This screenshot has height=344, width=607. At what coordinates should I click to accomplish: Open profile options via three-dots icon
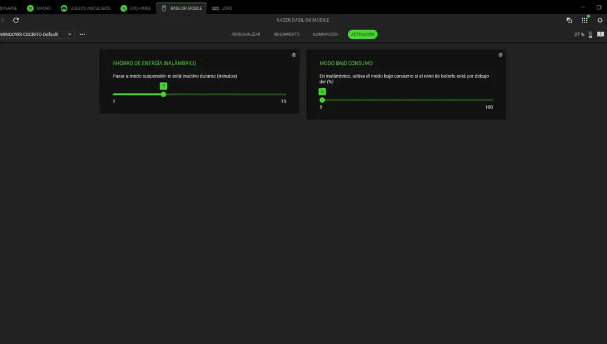pos(83,35)
